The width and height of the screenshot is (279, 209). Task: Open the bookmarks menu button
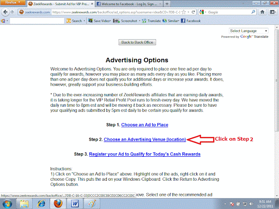(x=272, y=12)
